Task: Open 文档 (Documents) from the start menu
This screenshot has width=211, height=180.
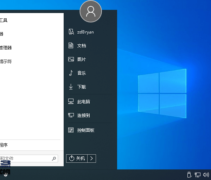Action: 82,46
